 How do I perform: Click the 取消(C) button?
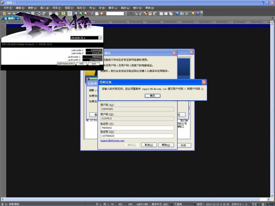tap(149, 145)
